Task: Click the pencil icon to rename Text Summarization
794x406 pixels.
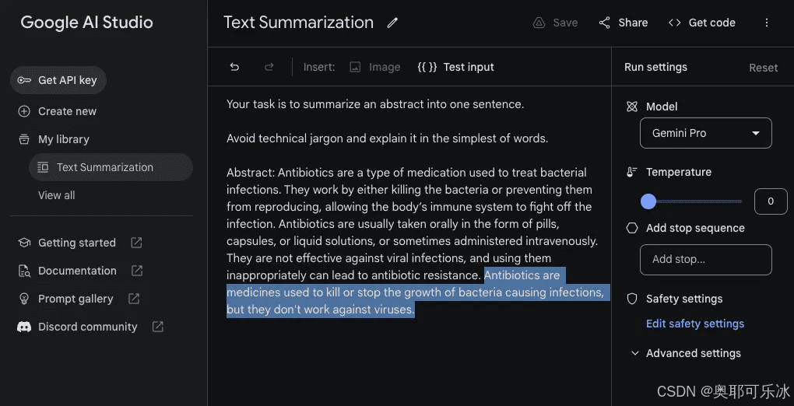Action: (392, 23)
